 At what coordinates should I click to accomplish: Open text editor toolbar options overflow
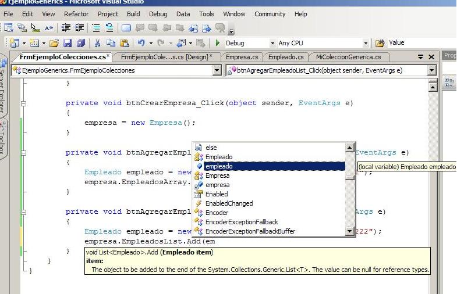pos(232,31)
